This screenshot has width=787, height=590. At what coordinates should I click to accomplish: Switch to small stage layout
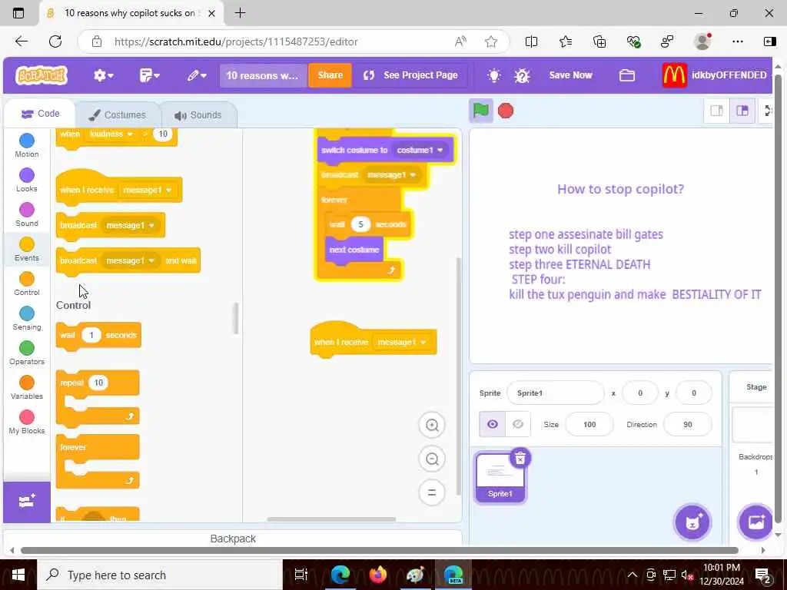point(716,111)
